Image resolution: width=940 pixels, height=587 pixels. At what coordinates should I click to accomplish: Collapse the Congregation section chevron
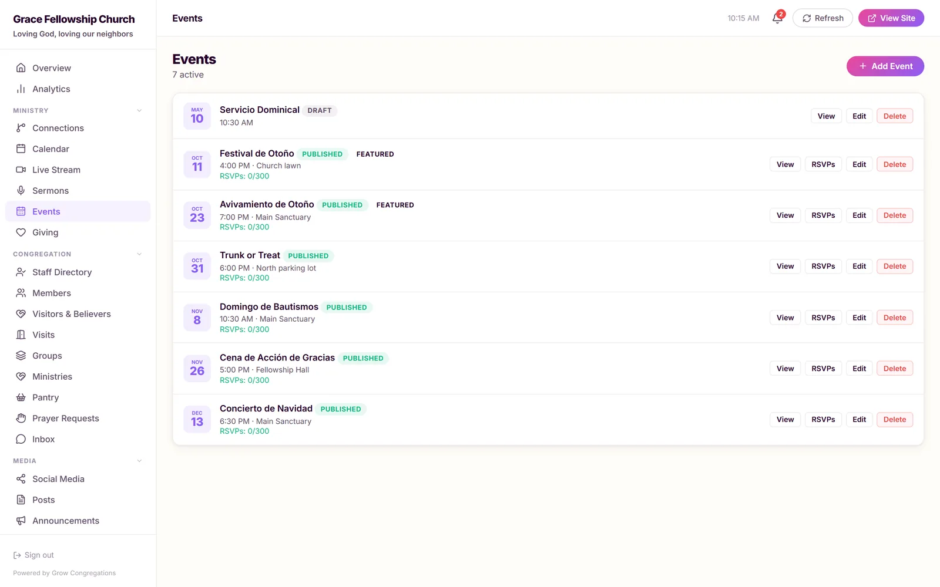pos(139,254)
